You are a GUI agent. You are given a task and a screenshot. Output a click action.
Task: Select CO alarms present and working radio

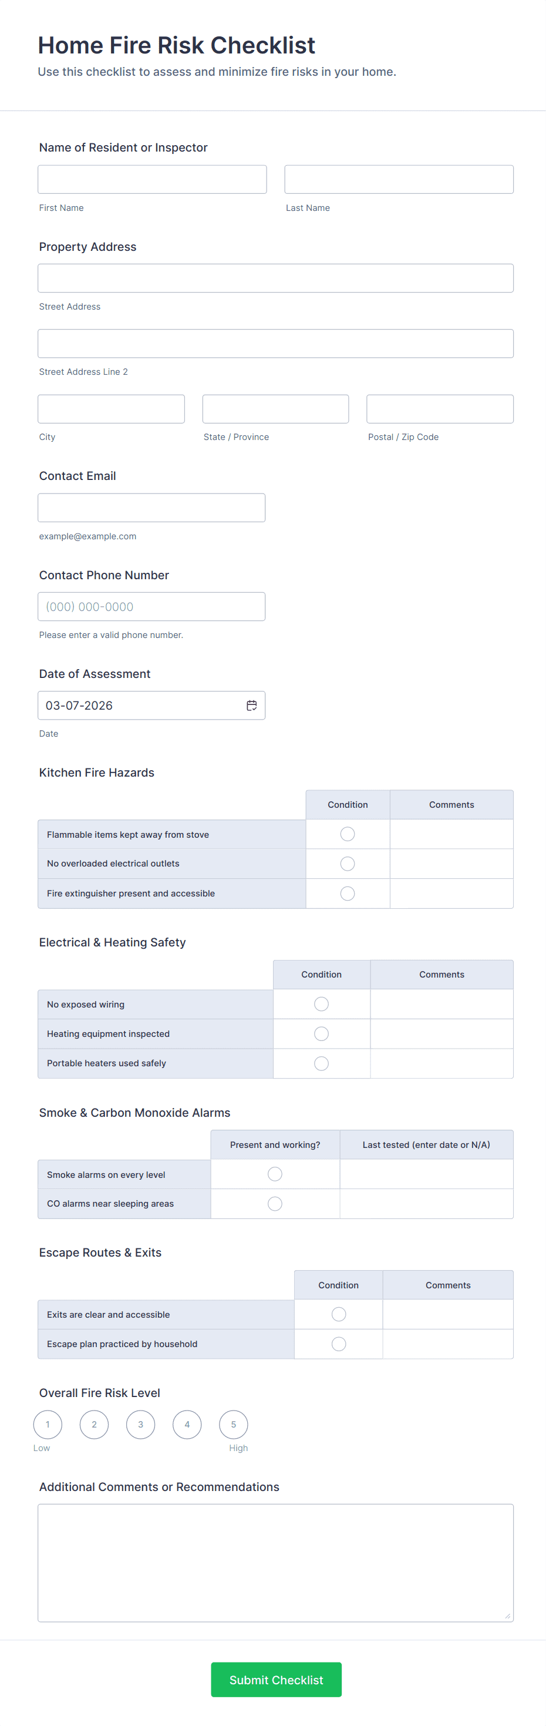click(x=275, y=1203)
